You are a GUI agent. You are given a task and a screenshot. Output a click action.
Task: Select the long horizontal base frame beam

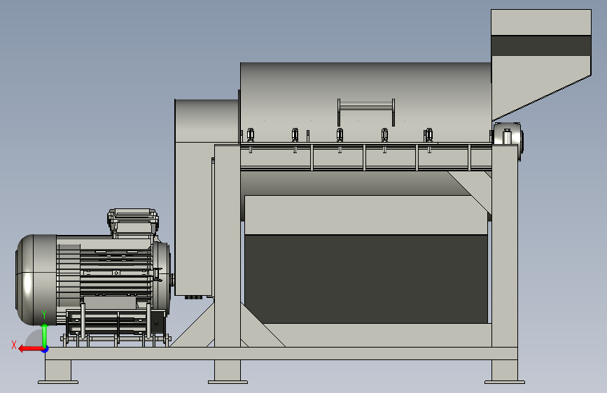point(281,354)
